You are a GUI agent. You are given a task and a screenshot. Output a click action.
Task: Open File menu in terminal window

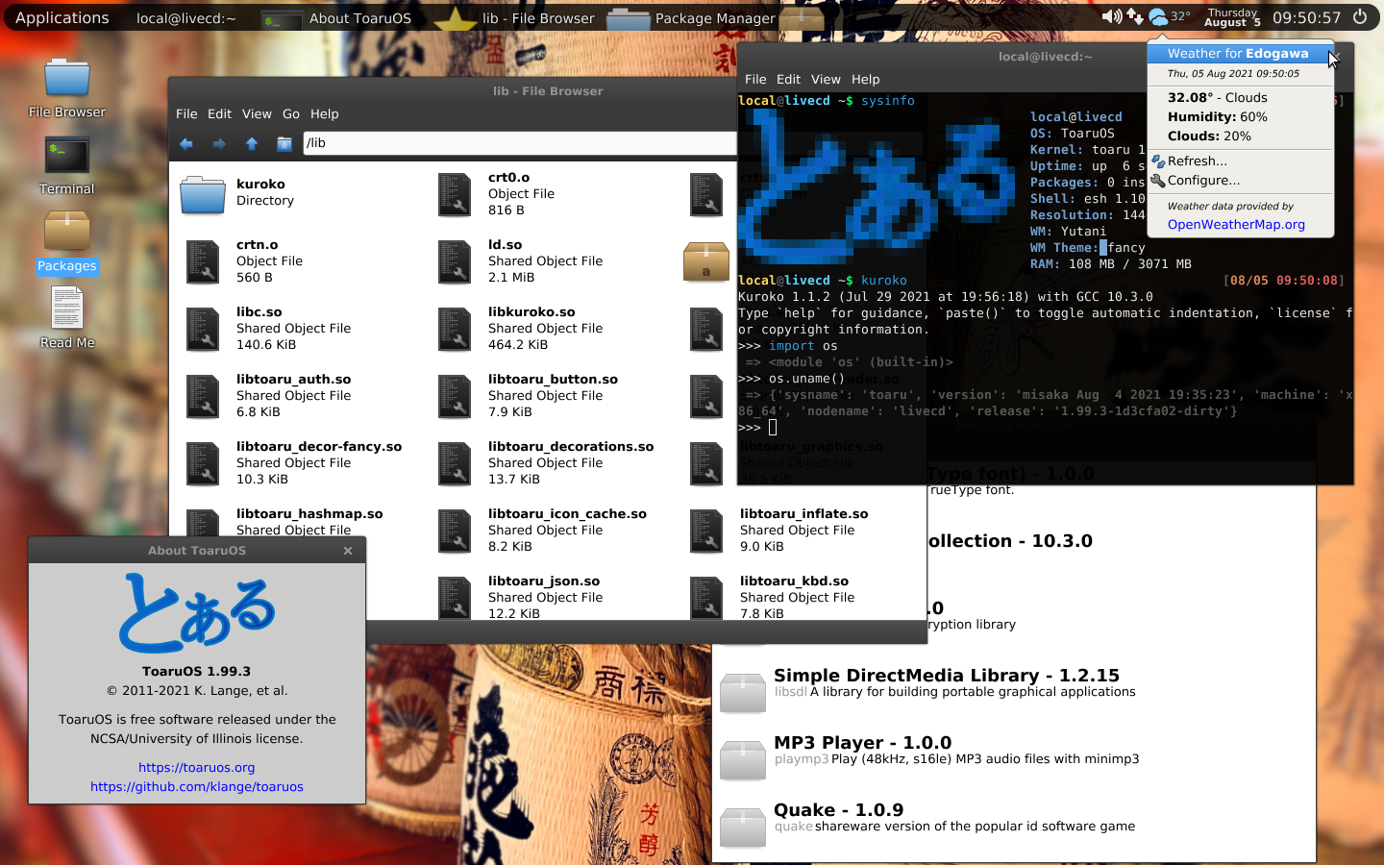point(755,79)
